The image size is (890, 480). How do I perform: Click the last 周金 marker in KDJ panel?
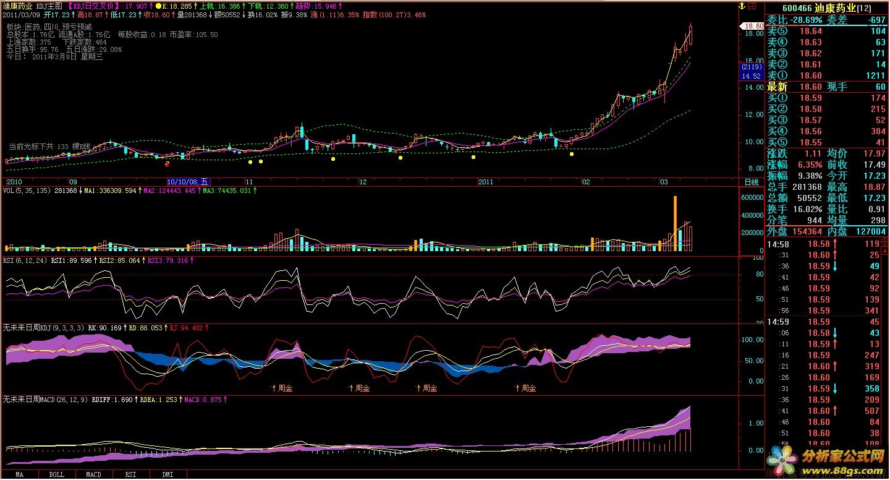point(525,388)
